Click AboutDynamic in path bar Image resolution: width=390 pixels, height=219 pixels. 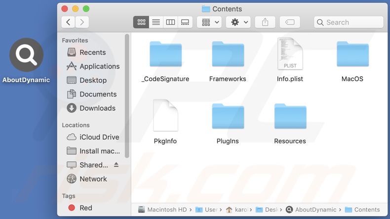(311, 210)
